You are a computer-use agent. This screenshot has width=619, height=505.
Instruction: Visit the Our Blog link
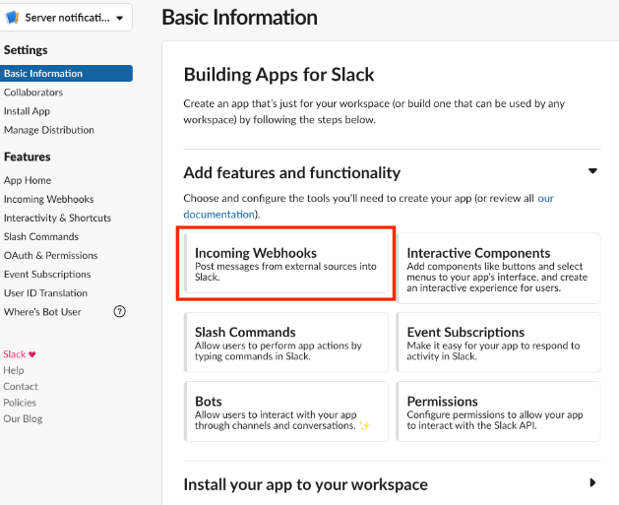point(23,419)
